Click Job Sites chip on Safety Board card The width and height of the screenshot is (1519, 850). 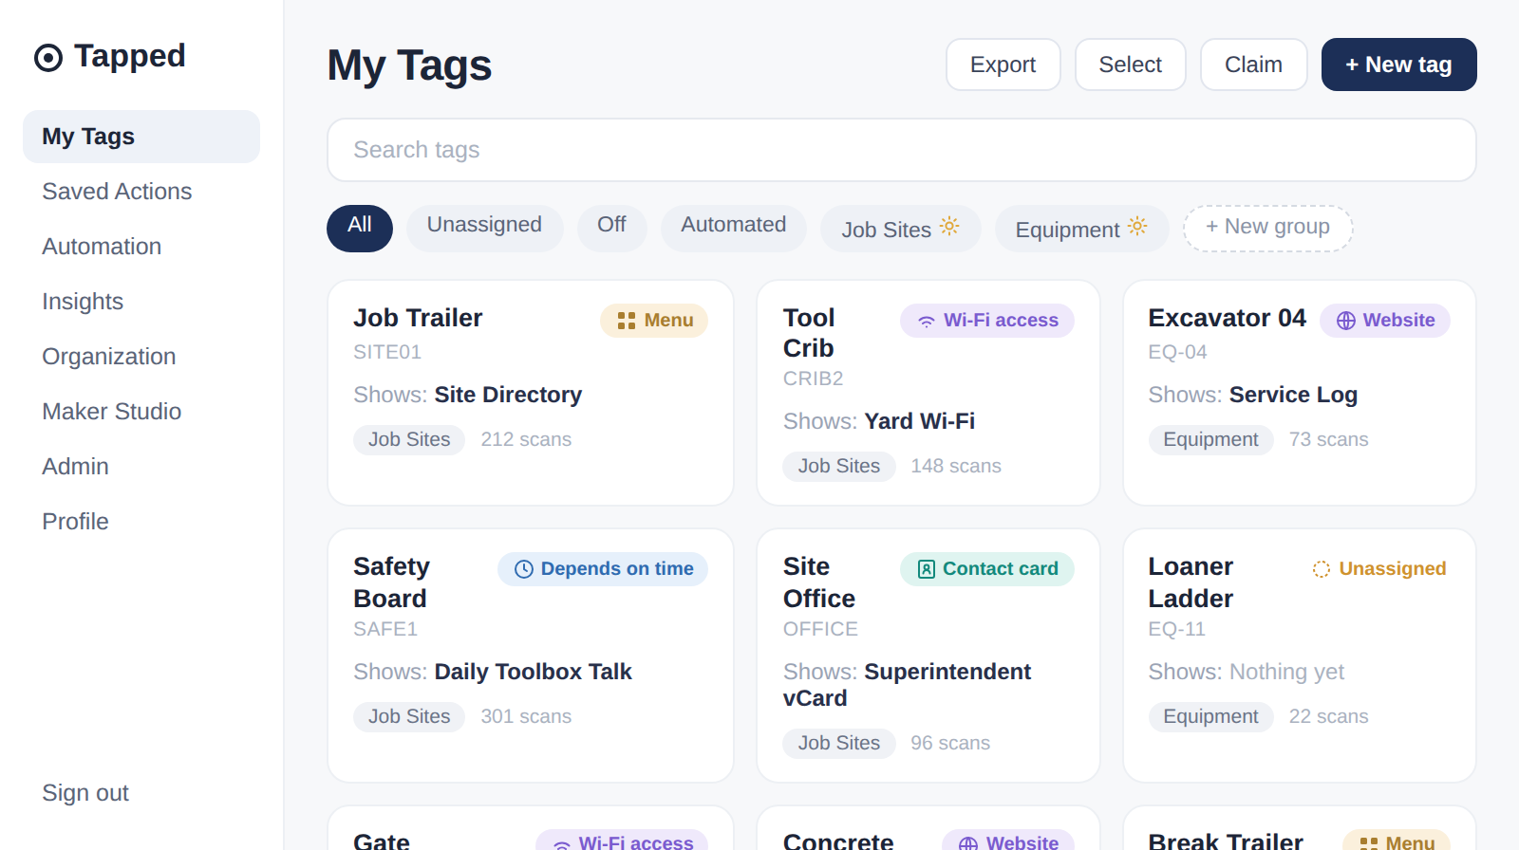409,717
